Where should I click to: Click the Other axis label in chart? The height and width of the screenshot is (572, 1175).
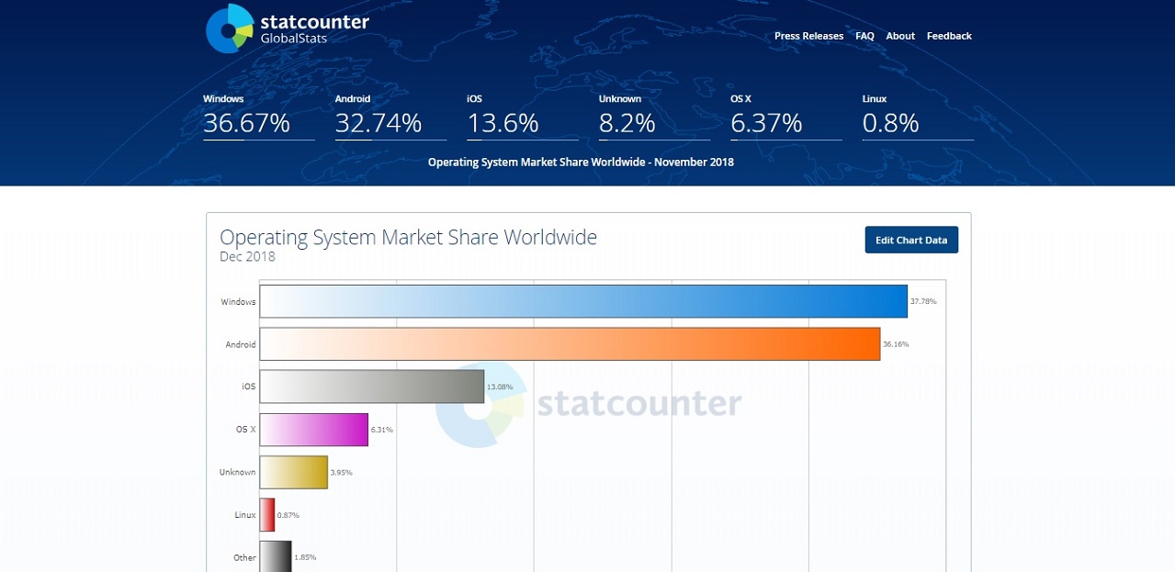tap(244, 557)
